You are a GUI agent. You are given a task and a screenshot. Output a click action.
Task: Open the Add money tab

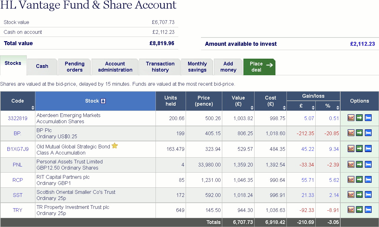pos(228,67)
